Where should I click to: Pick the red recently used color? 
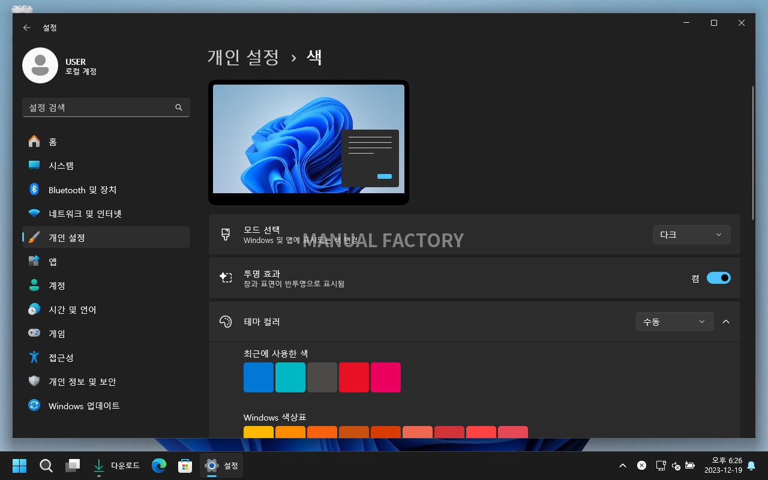point(354,377)
